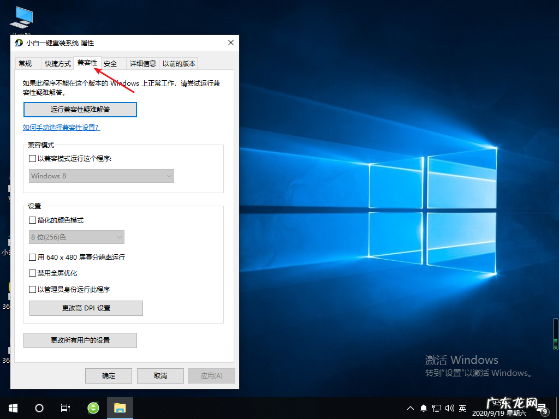Check the 简化的颜色模式 option
This screenshot has width=559, height=419.
pyautogui.click(x=32, y=219)
